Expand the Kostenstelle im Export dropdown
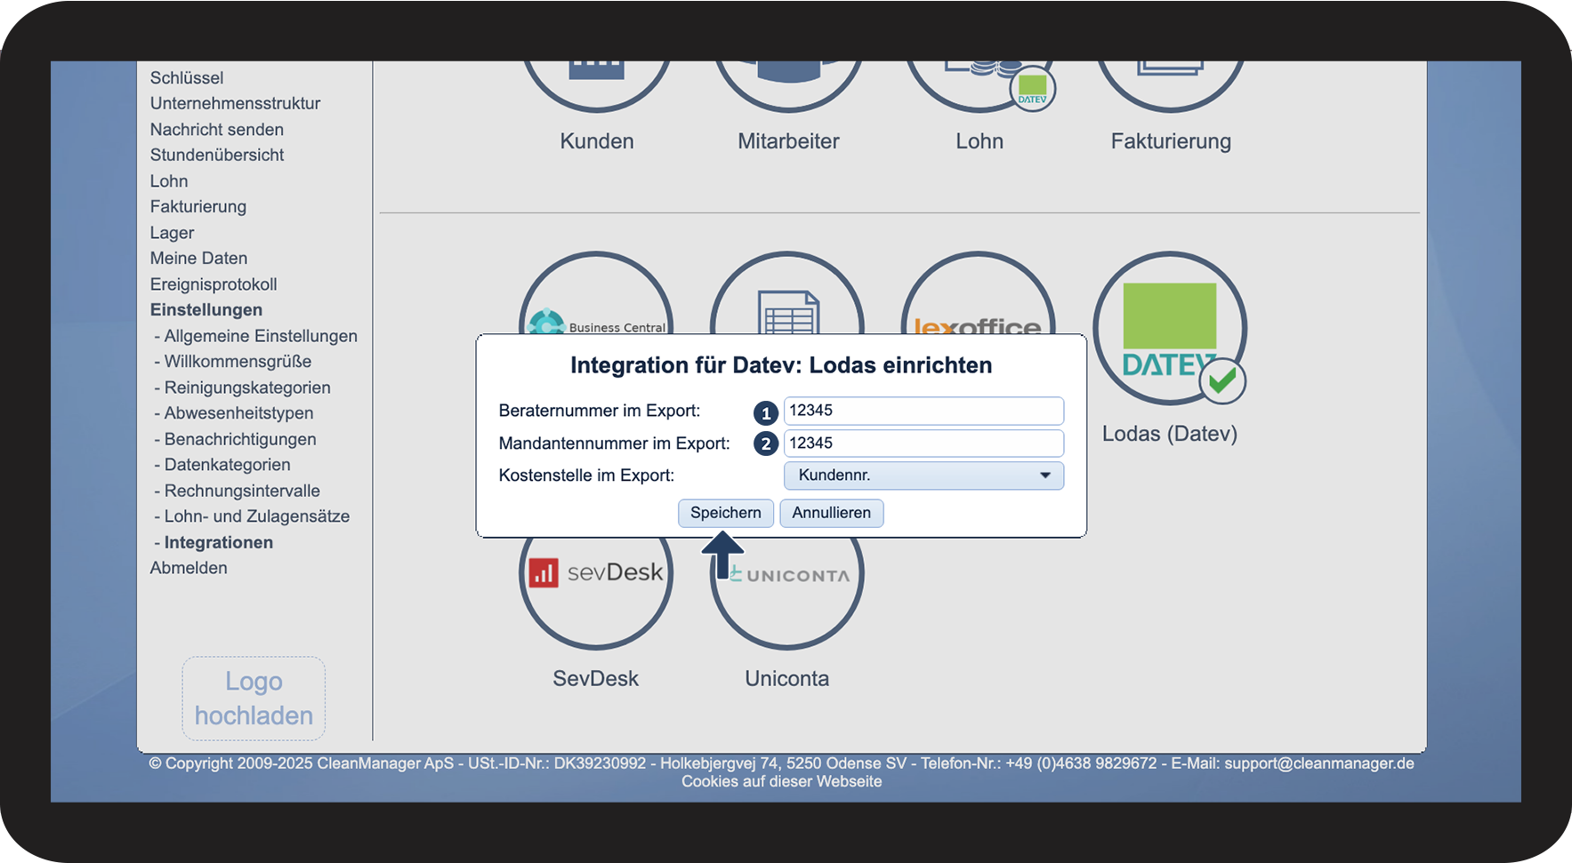The height and width of the screenshot is (863, 1572). [923, 475]
